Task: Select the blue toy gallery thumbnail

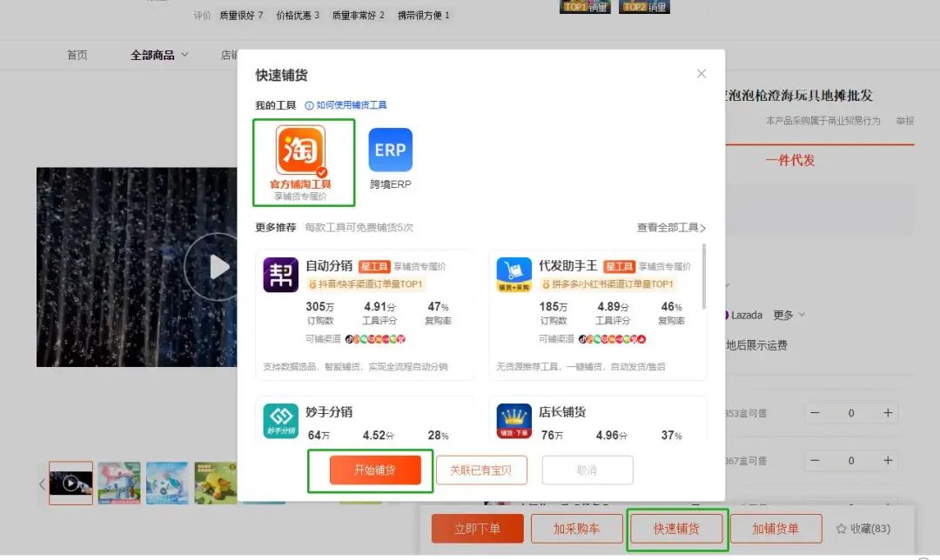Action: click(167, 483)
